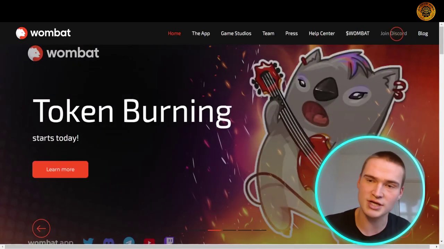Go to the Home menu item

(174, 33)
